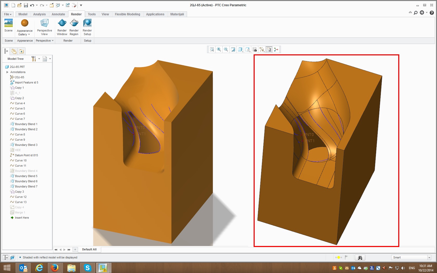Select Import Feature id 5
This screenshot has width=437, height=273.
[27, 82]
